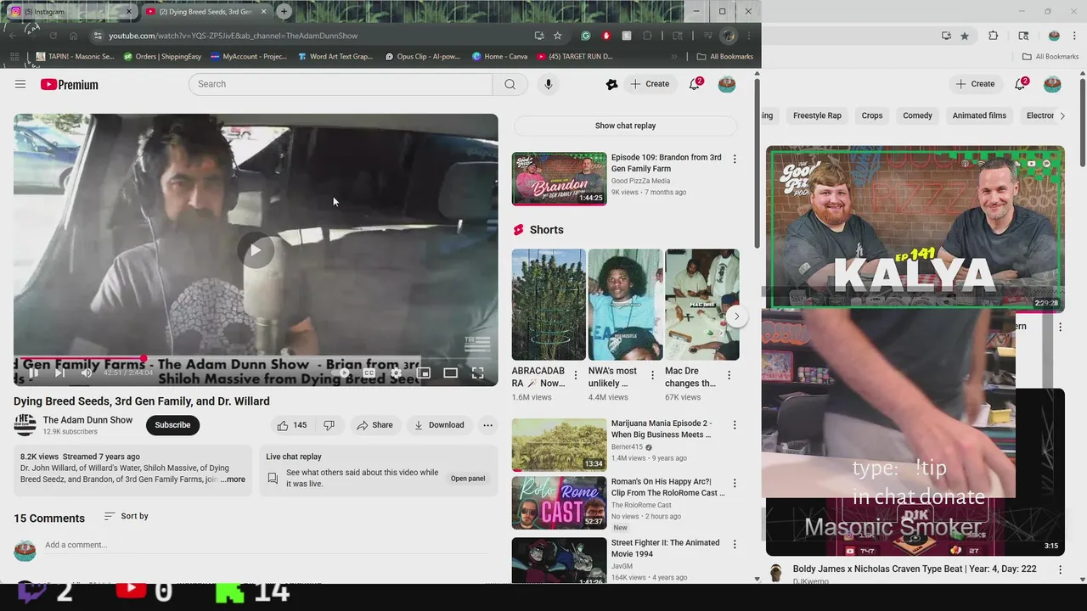Open notifications bell in front YouTube window

[695, 84]
